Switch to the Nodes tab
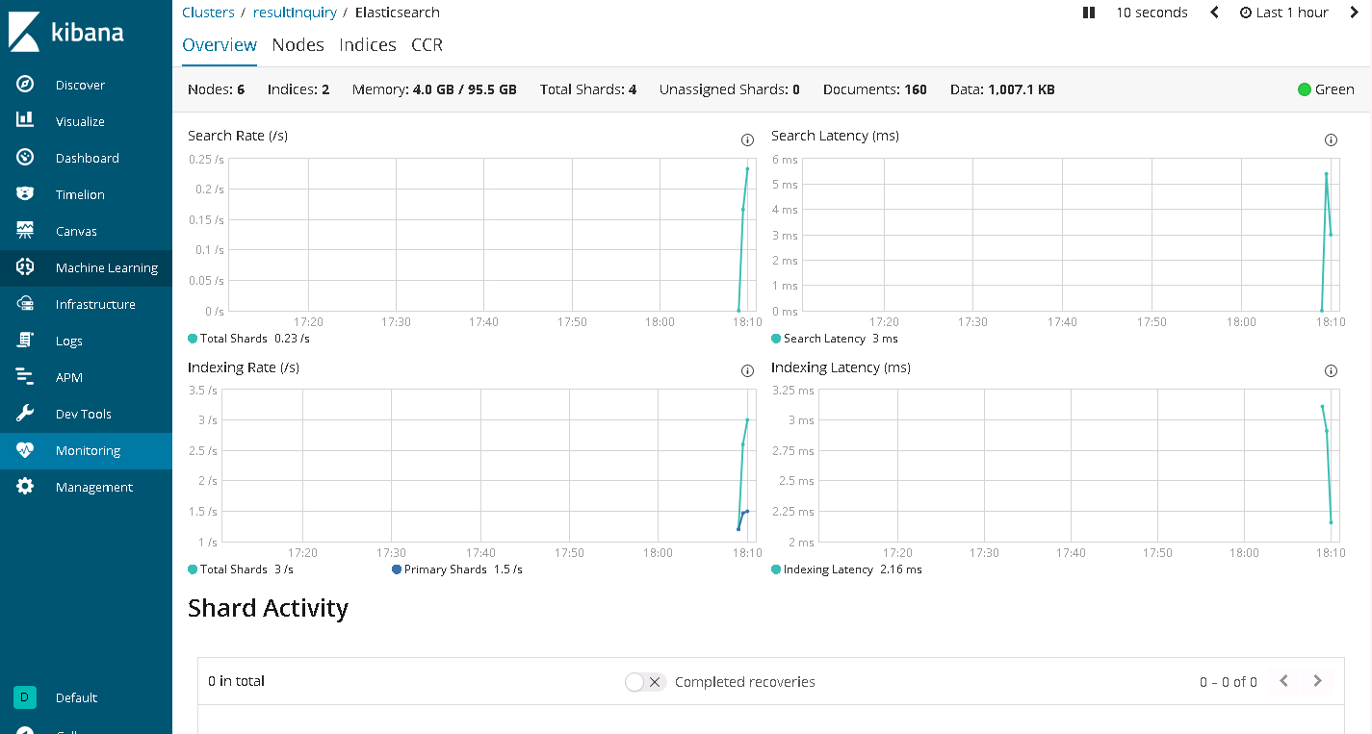This screenshot has width=1372, height=734. point(298,44)
